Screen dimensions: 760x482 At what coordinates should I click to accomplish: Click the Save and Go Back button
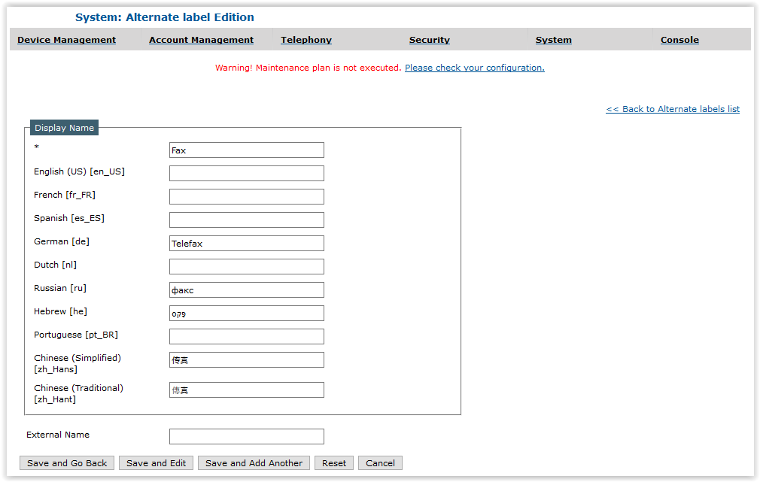tap(67, 463)
